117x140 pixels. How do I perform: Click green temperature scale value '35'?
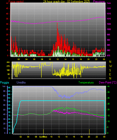coord(108,92)
